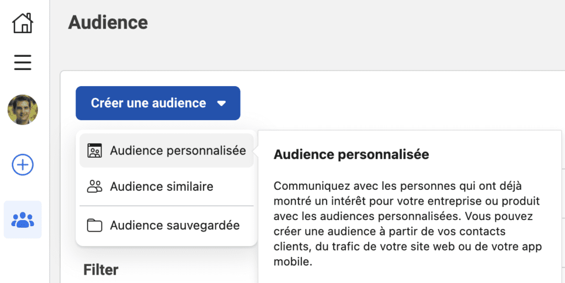
Task: Click the folder icon beside Audience sauvegardée
Action: pyautogui.click(x=95, y=225)
